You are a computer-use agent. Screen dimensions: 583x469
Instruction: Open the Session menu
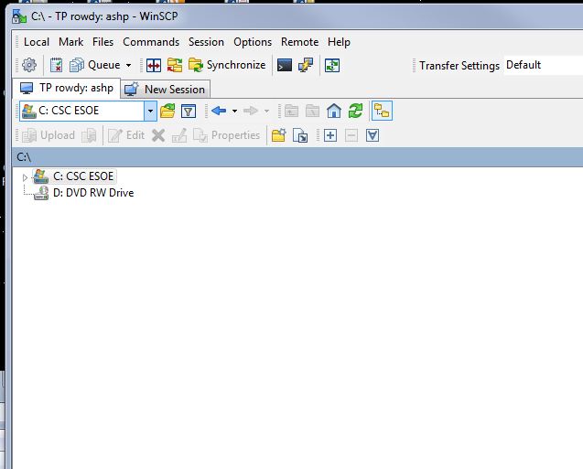click(x=206, y=42)
